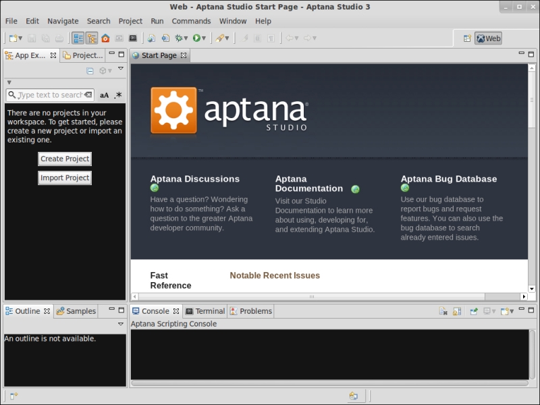Click the New wizard toolbar icon
This screenshot has width=540, height=405.
(13, 38)
